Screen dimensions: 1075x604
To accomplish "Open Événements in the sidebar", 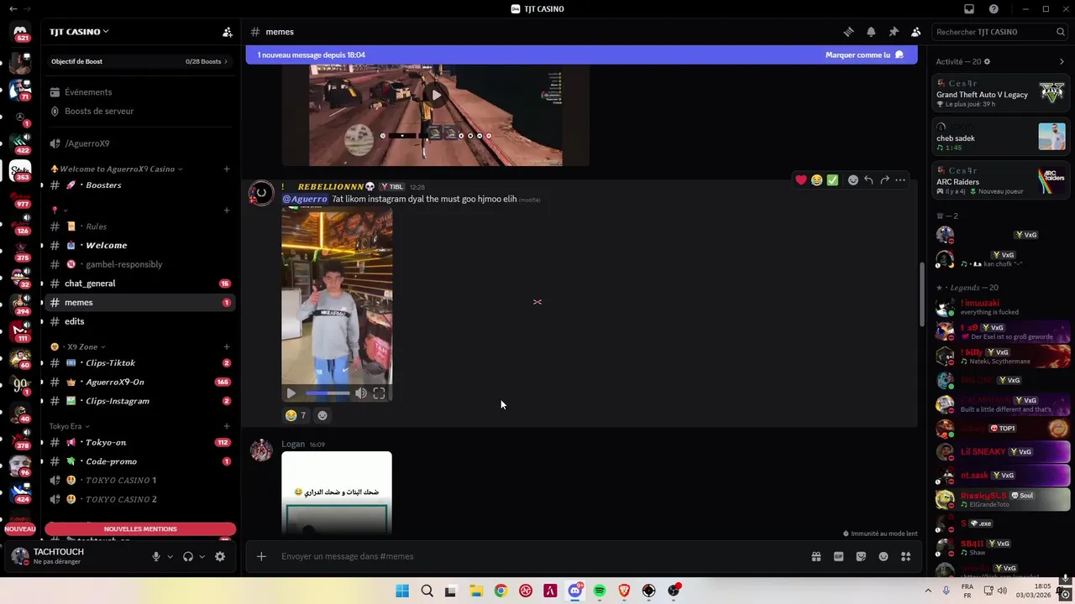I will click(x=140, y=92).
